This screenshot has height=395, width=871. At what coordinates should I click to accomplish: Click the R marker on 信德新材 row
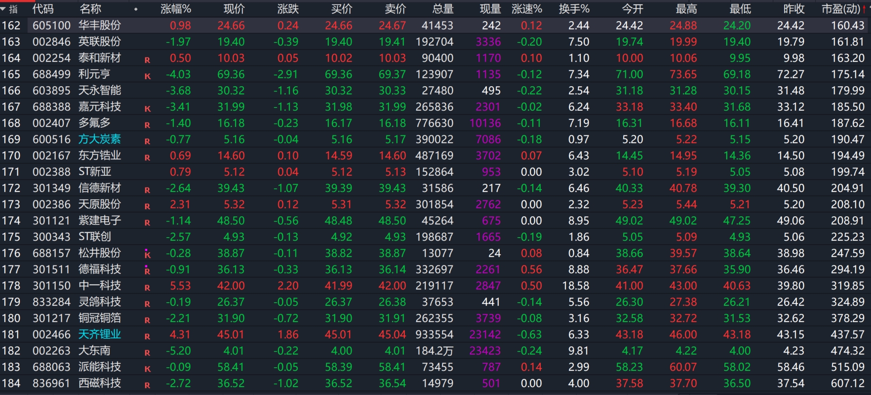click(147, 190)
